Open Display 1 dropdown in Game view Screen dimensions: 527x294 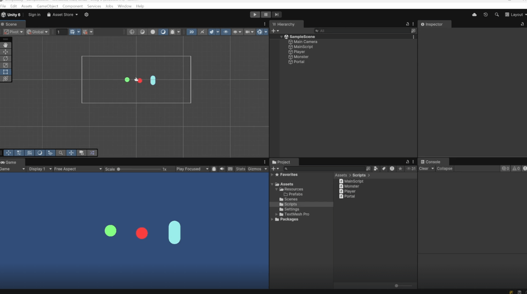click(x=40, y=169)
